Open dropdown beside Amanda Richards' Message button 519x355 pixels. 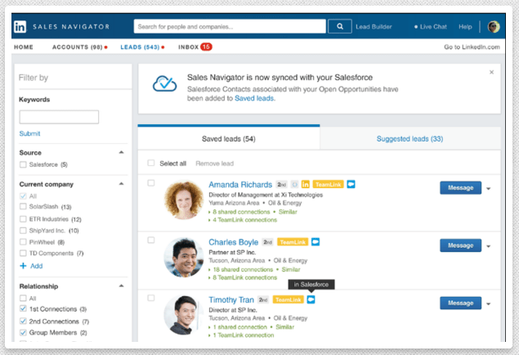[x=488, y=189]
